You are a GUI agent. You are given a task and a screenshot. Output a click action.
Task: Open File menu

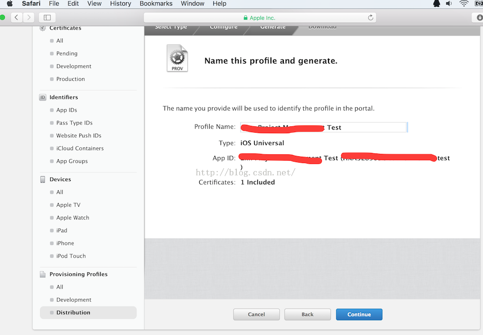click(54, 4)
